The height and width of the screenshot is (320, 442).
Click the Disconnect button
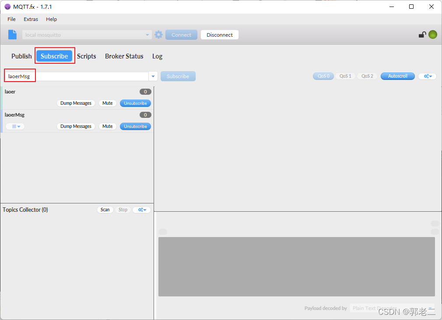[220, 35]
